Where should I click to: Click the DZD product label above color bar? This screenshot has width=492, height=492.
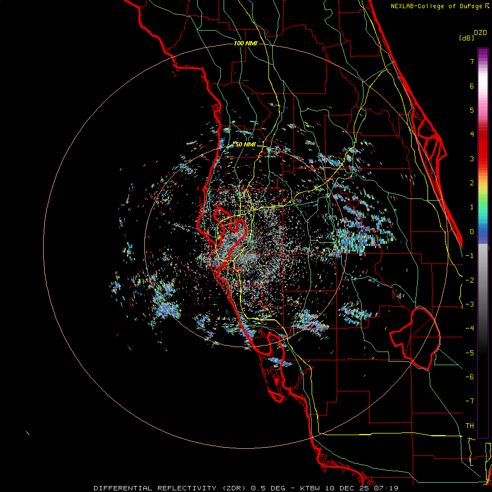tap(481, 33)
